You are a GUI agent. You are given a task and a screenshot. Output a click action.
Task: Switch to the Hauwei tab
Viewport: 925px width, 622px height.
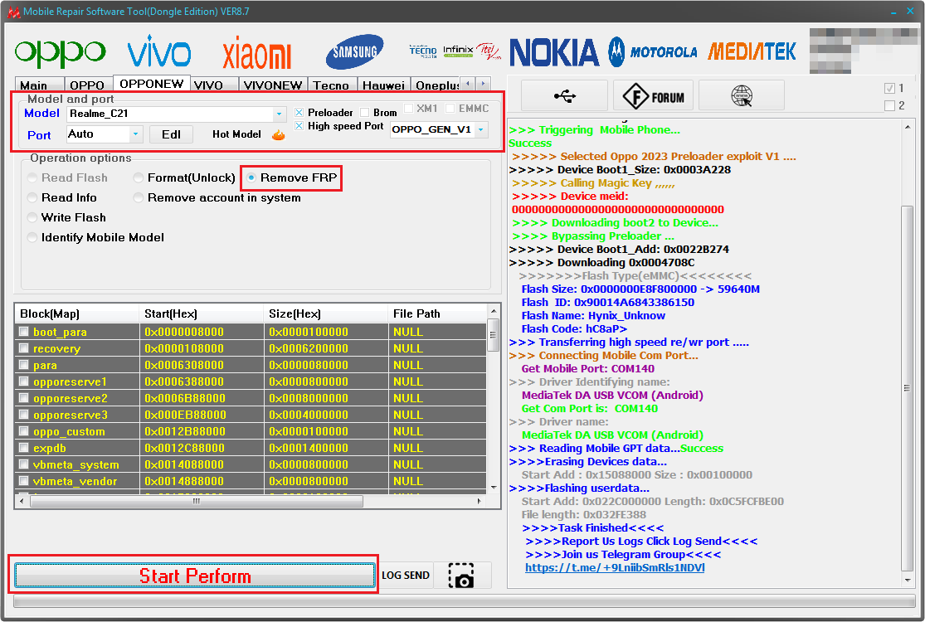(x=383, y=85)
